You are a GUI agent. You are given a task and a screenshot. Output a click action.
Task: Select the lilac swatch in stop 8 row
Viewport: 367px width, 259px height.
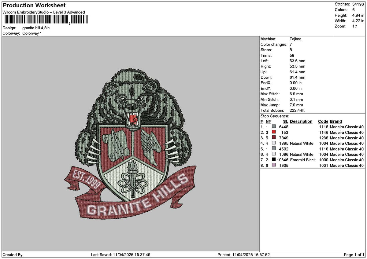[x=274, y=165]
